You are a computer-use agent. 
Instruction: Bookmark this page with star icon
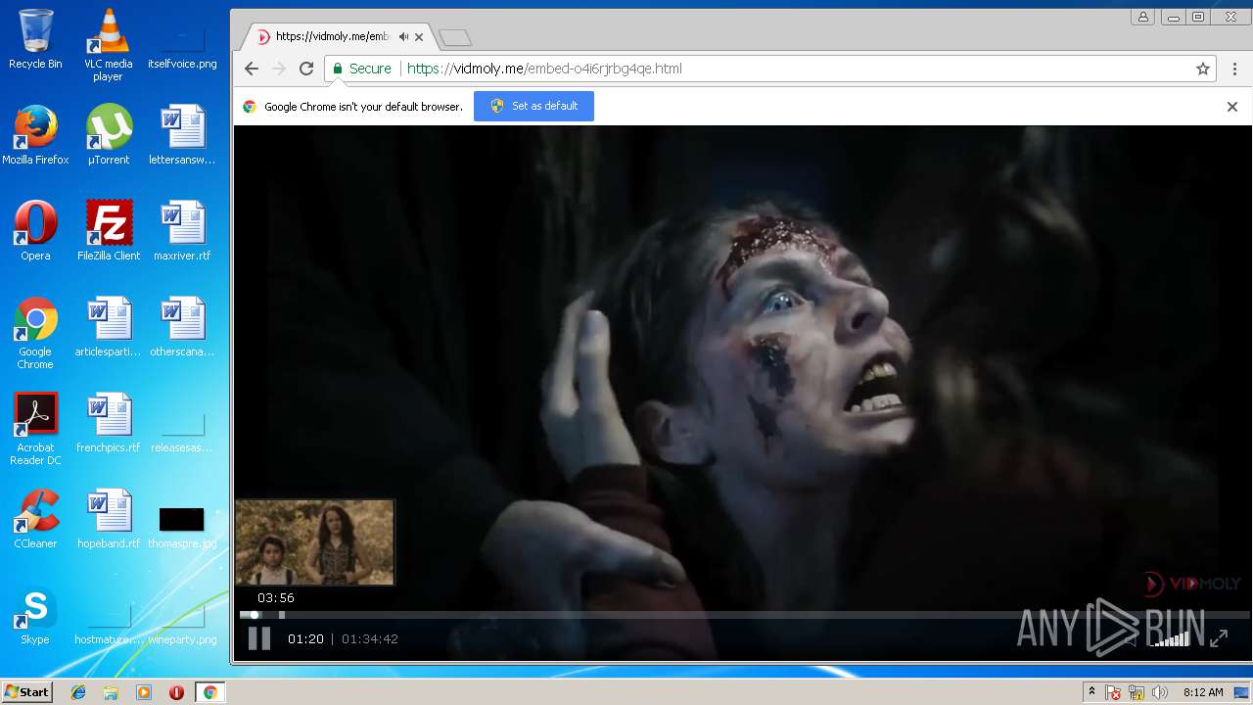click(x=1203, y=69)
